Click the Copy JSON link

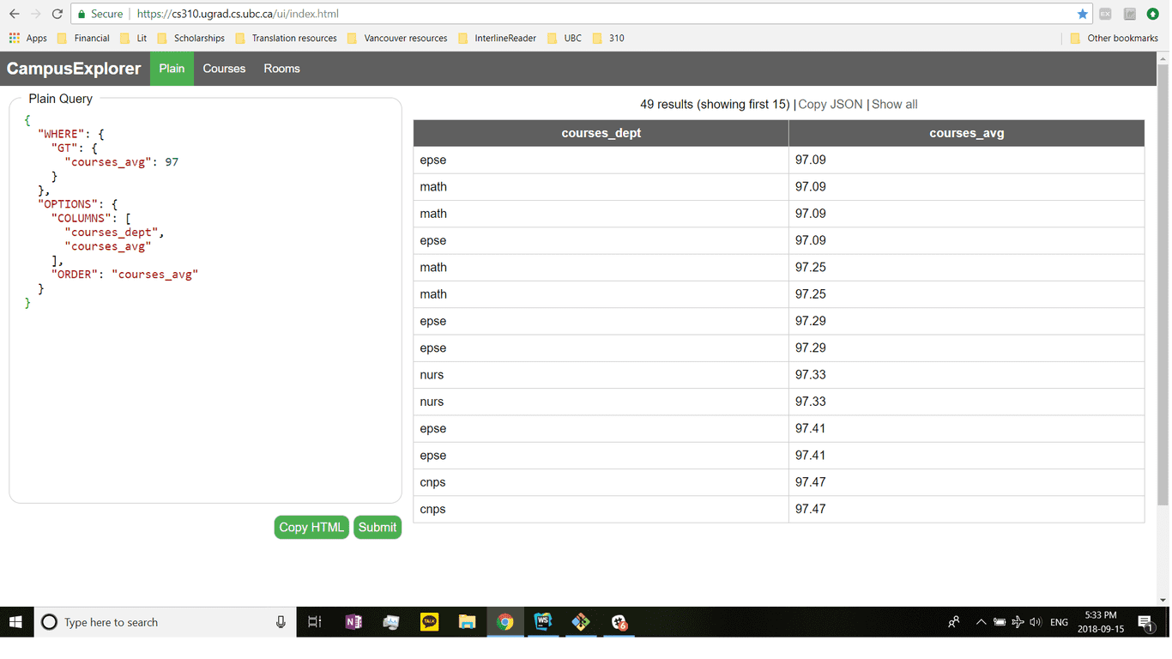[830, 104]
